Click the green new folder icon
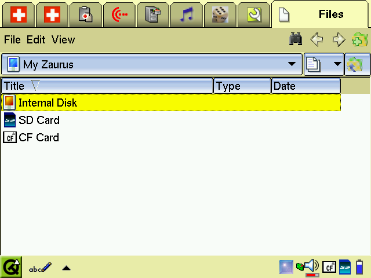The height and width of the screenshot is (278, 371). [x=359, y=39]
